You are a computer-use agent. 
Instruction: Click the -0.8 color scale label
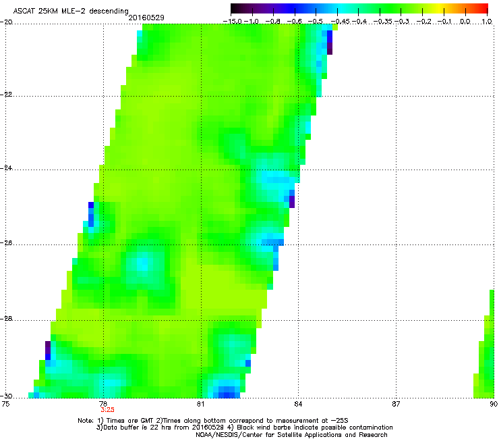tap(272, 22)
